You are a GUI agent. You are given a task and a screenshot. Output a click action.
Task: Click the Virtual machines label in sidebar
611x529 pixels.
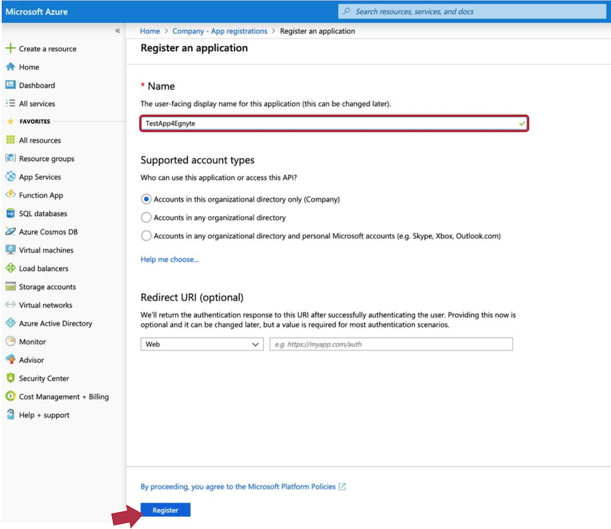click(46, 250)
